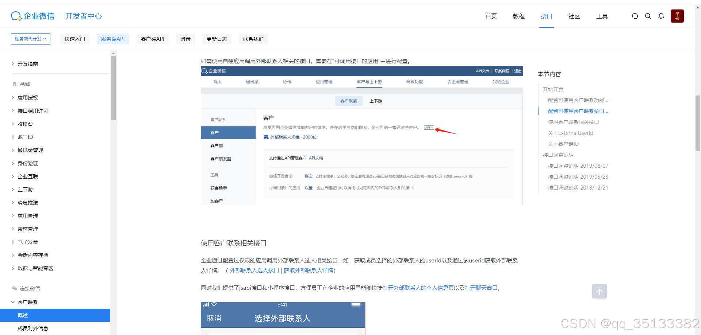Expand 账号ID section

[25, 137]
